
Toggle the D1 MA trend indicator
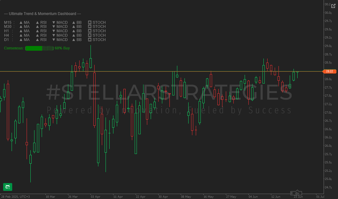point(22,40)
